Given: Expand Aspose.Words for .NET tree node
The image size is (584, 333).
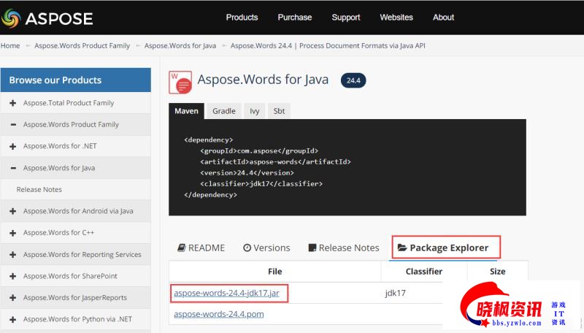Looking at the screenshot, I should pyautogui.click(x=13, y=146).
